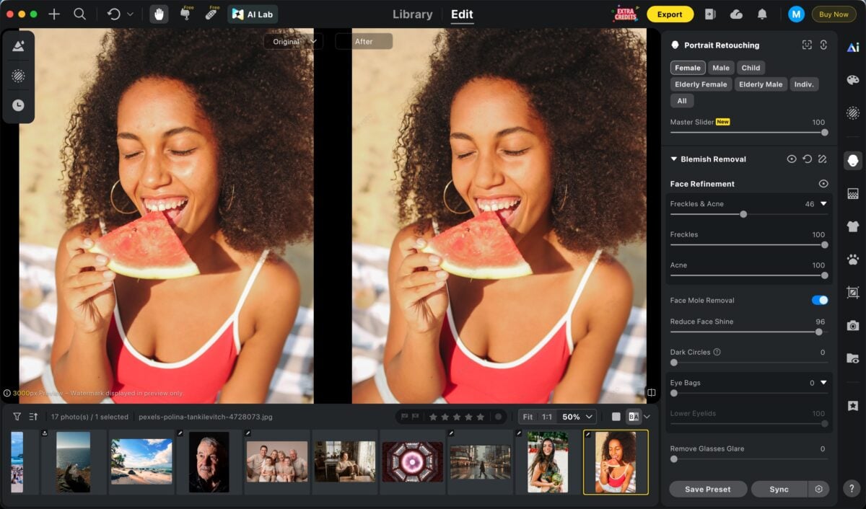
Task: Click the sort order icon in filmstrip
Action: [33, 417]
